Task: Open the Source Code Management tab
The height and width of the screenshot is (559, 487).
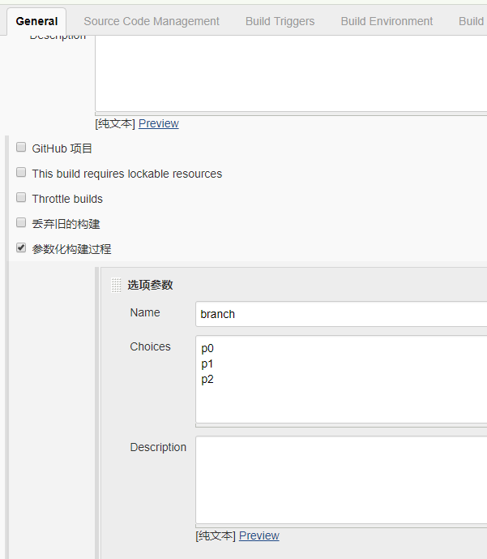Action: coord(152,21)
